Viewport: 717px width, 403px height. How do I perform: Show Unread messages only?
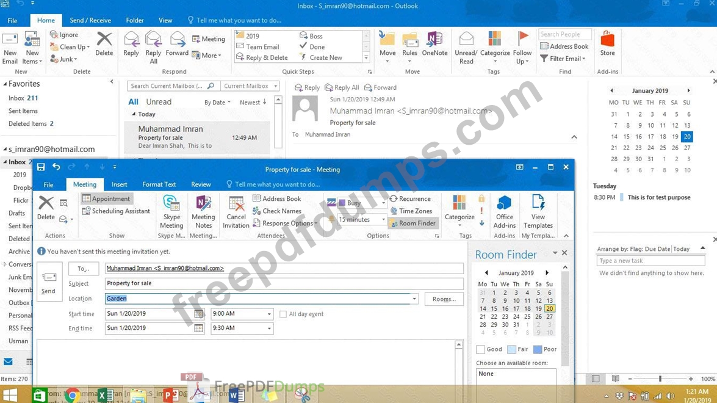pyautogui.click(x=159, y=102)
